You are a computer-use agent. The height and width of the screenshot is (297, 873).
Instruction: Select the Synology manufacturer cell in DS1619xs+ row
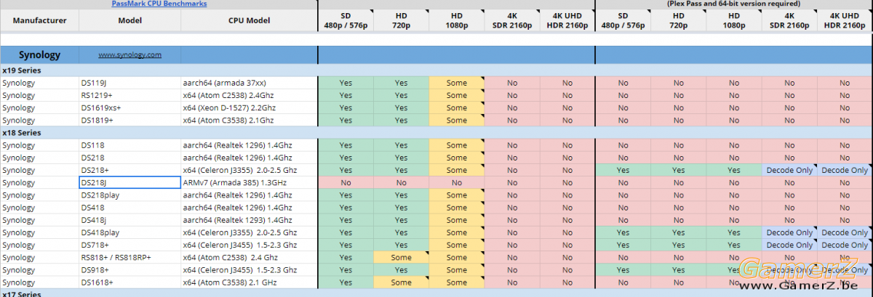coord(39,107)
